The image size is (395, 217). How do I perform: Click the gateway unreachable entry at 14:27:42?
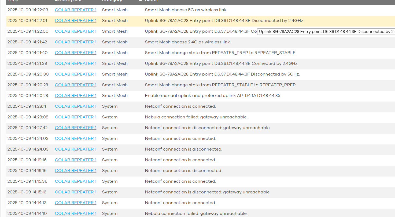[x=208, y=128]
